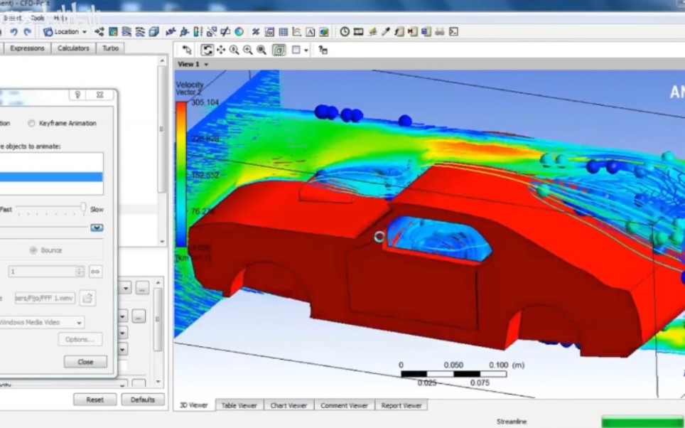Select the rotate tool in the viewer toolbar
685x428 pixels.
click(x=208, y=50)
